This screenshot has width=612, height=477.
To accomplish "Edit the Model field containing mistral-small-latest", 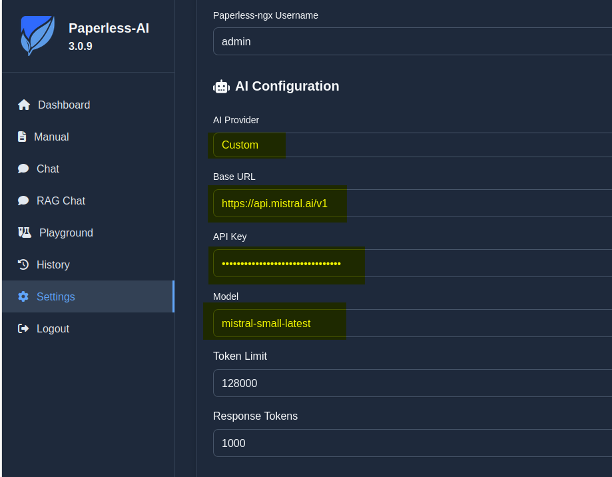I will [x=412, y=323].
